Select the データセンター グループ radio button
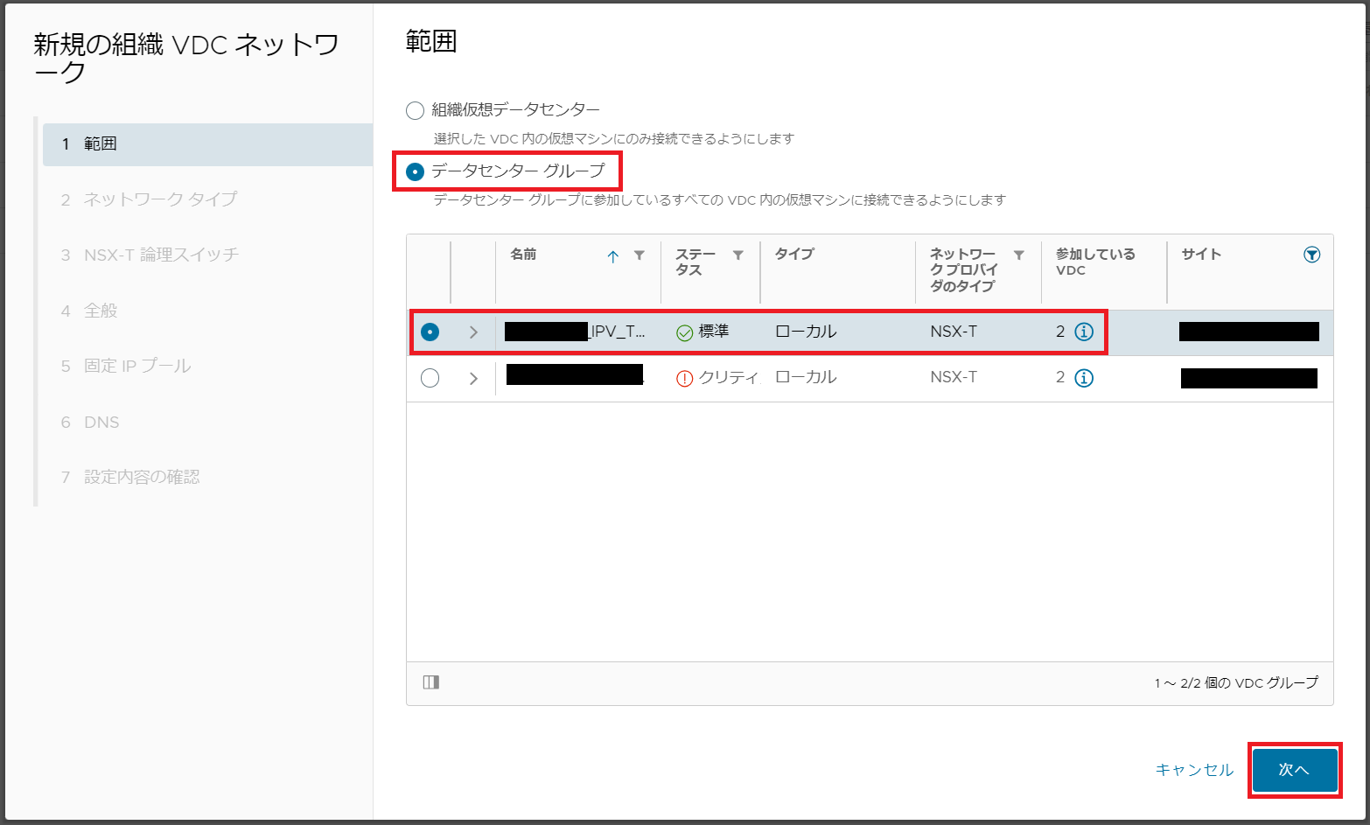 [416, 171]
